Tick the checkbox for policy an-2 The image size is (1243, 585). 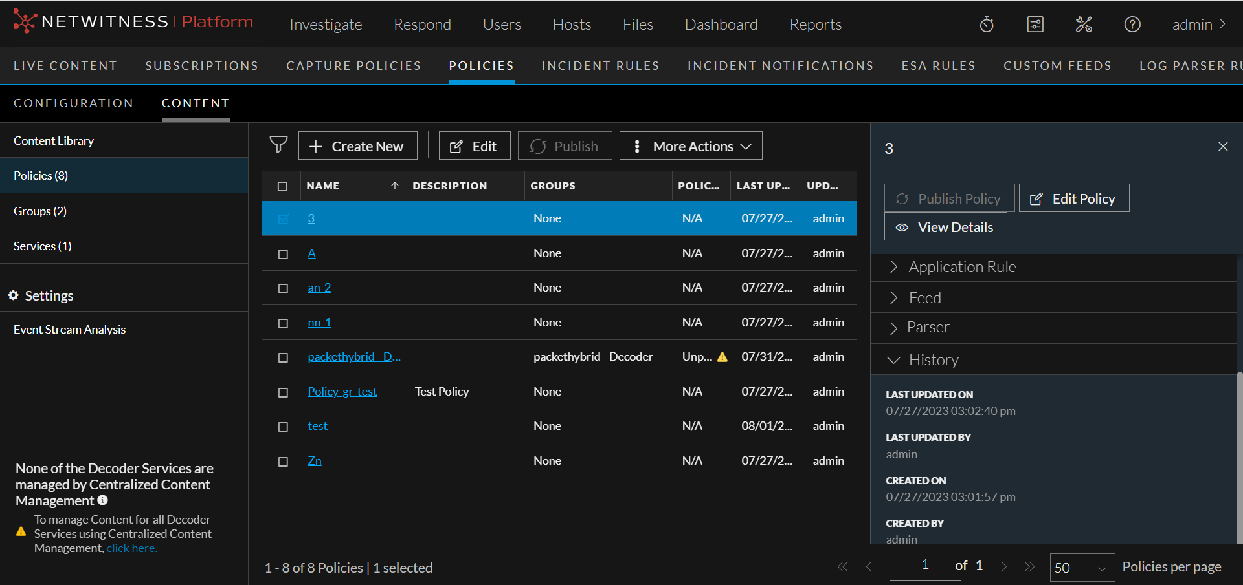point(283,288)
